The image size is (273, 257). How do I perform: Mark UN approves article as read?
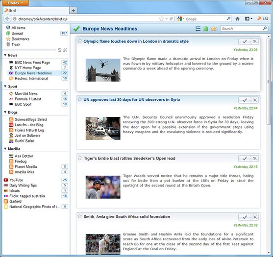click(245, 100)
